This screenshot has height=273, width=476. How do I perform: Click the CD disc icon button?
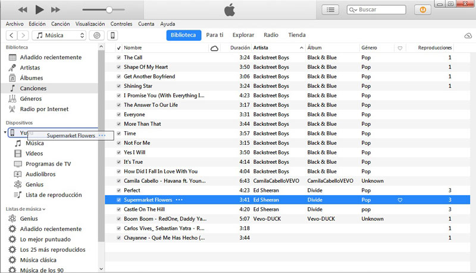pos(97,36)
